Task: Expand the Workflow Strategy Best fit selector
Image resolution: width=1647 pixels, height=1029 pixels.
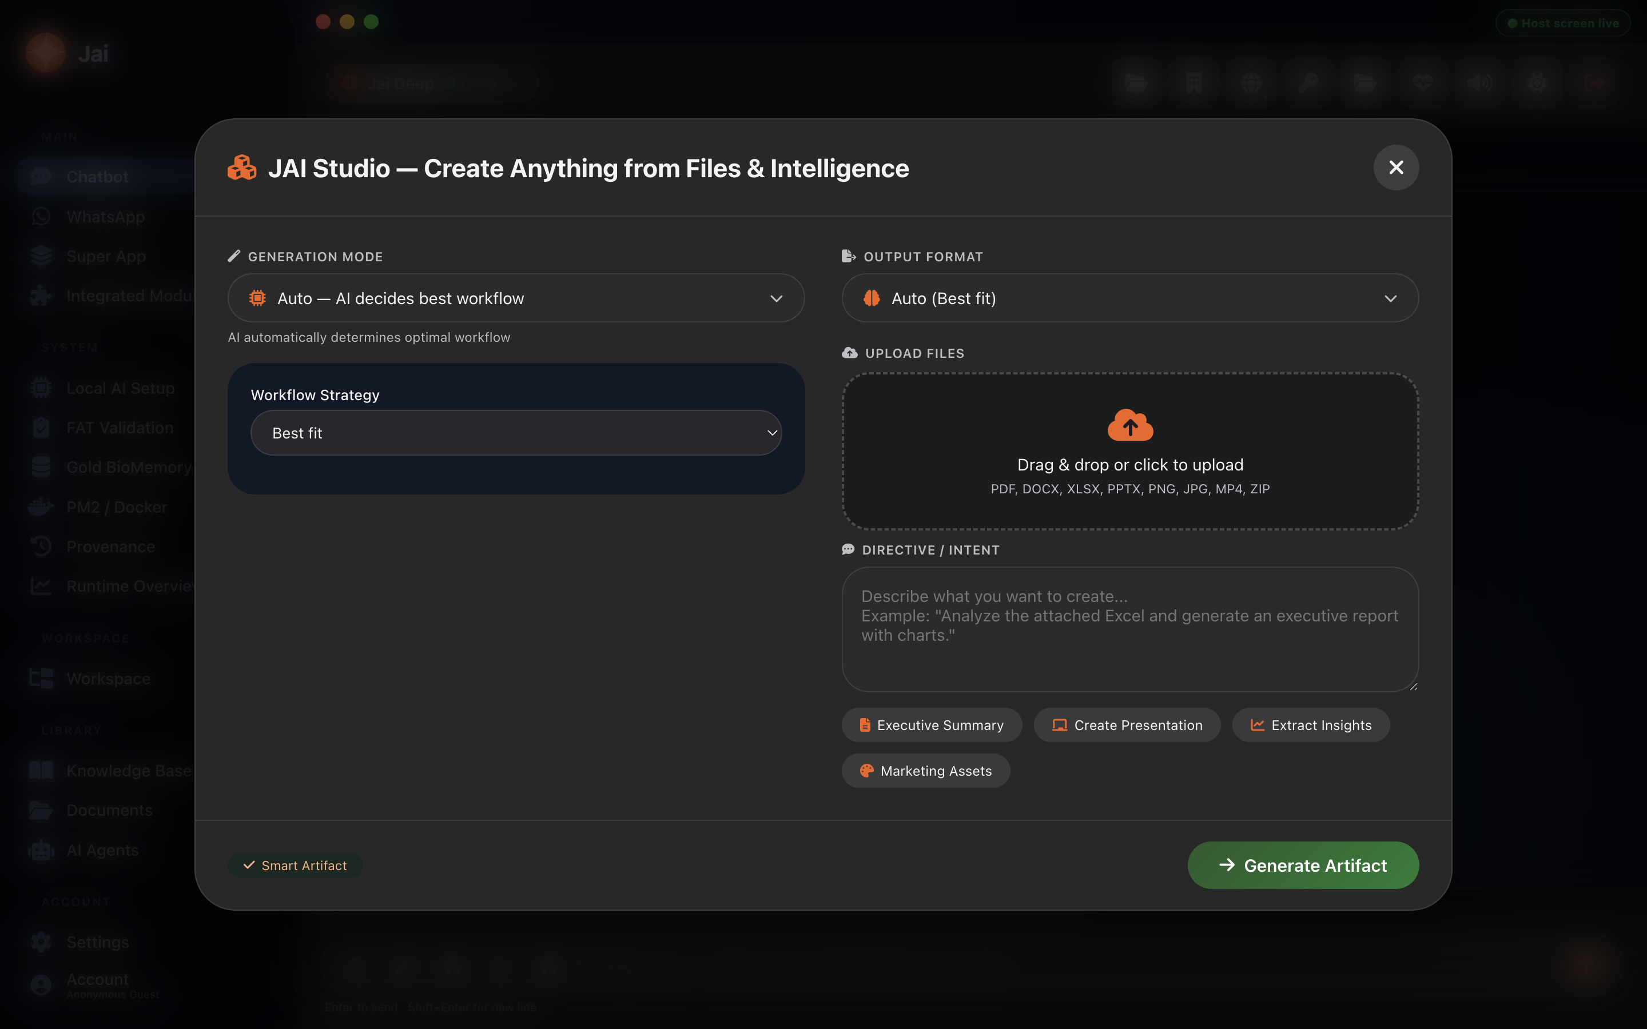Action: [x=516, y=433]
